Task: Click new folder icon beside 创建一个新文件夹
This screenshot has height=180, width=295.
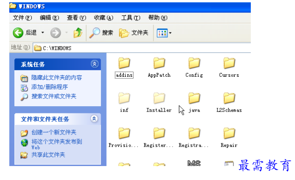Action: [24, 133]
